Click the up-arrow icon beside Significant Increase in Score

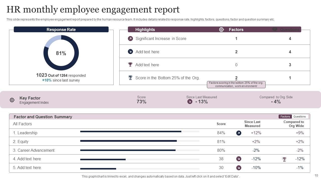pyautogui.click(x=130, y=38)
